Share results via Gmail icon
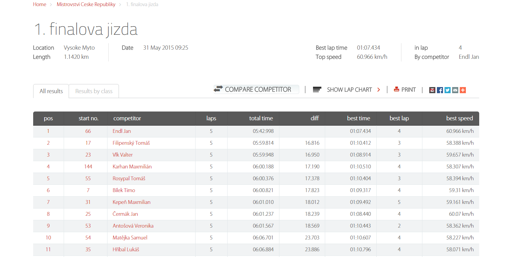The height and width of the screenshot is (257, 512). pyautogui.click(x=432, y=90)
